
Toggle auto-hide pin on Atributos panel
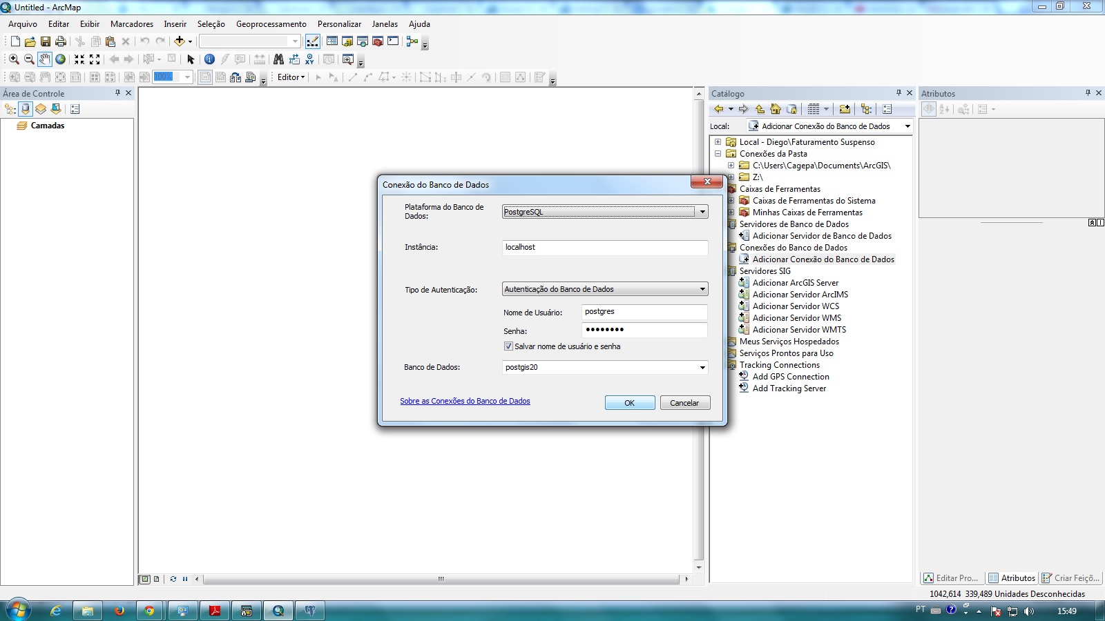[1088, 92]
